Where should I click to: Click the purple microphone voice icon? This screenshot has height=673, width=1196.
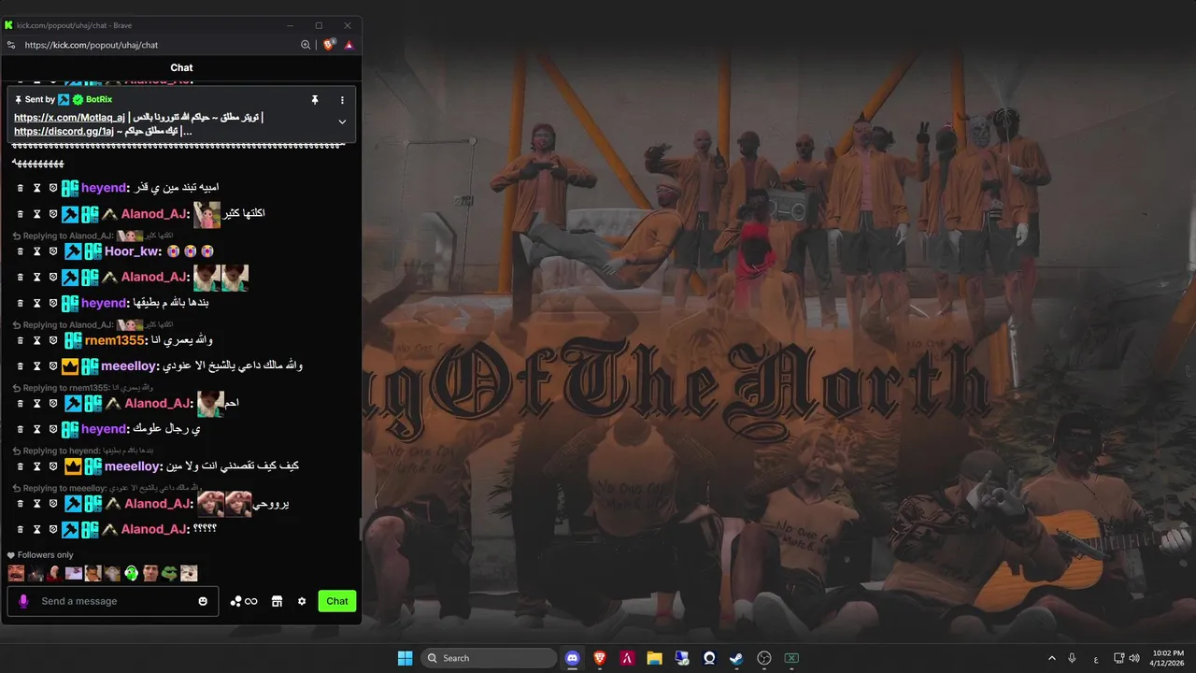23,601
